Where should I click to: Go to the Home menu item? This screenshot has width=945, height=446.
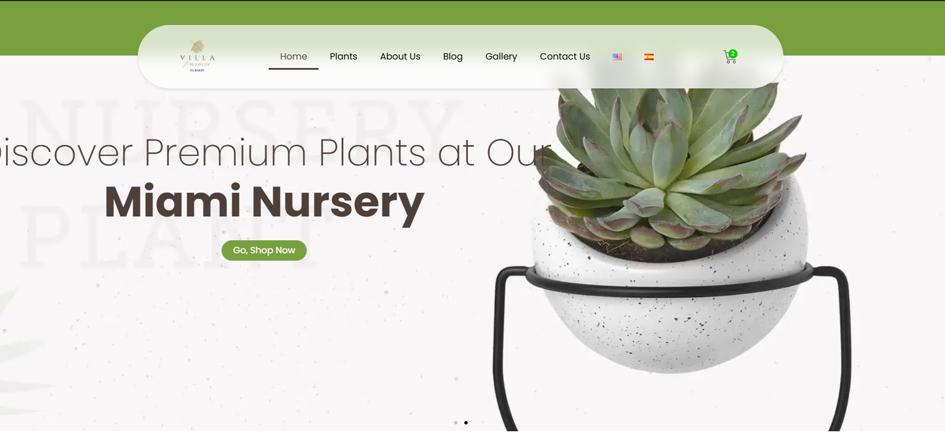[294, 57]
